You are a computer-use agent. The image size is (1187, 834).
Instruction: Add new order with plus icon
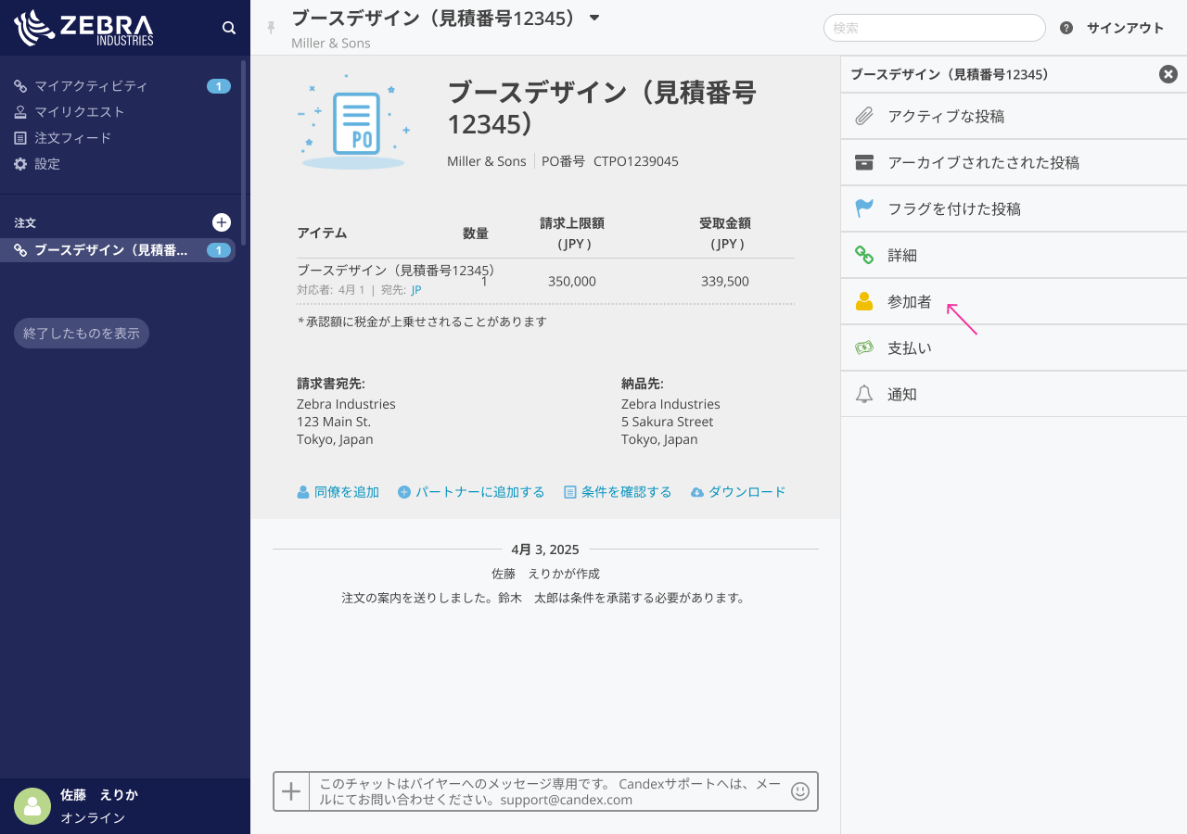coord(222,222)
